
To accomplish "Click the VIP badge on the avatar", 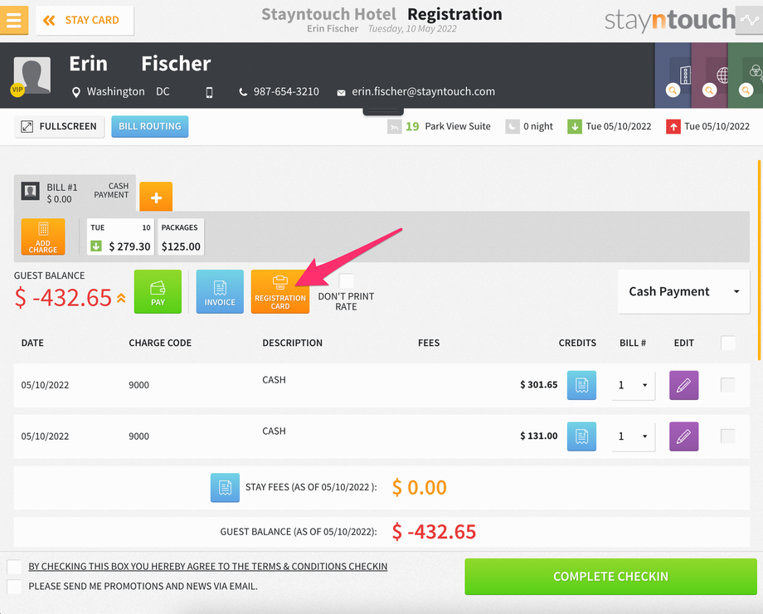I will [17, 90].
